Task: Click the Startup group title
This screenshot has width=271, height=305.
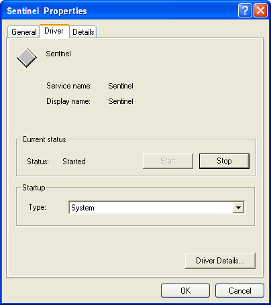Action: click(34, 188)
